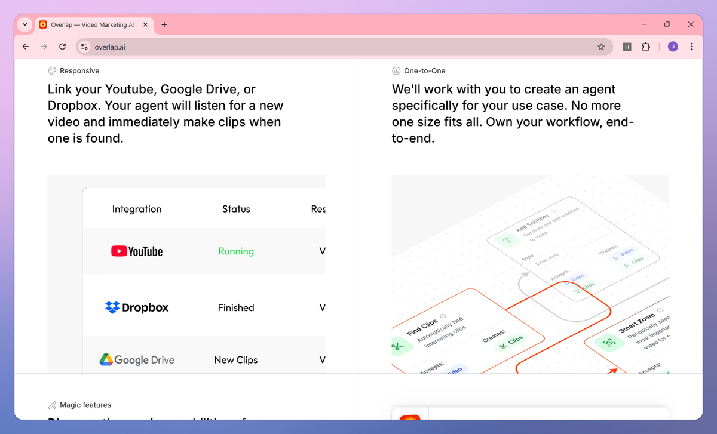
Task: Open the J profile avatar
Action: 673,47
